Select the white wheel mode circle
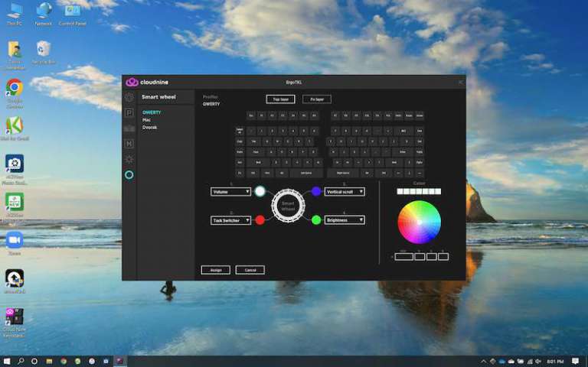 (260, 191)
